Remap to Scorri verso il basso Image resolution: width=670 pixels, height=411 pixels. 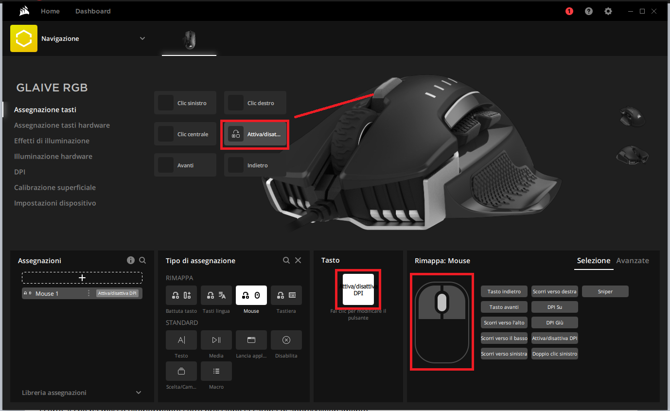(x=504, y=338)
